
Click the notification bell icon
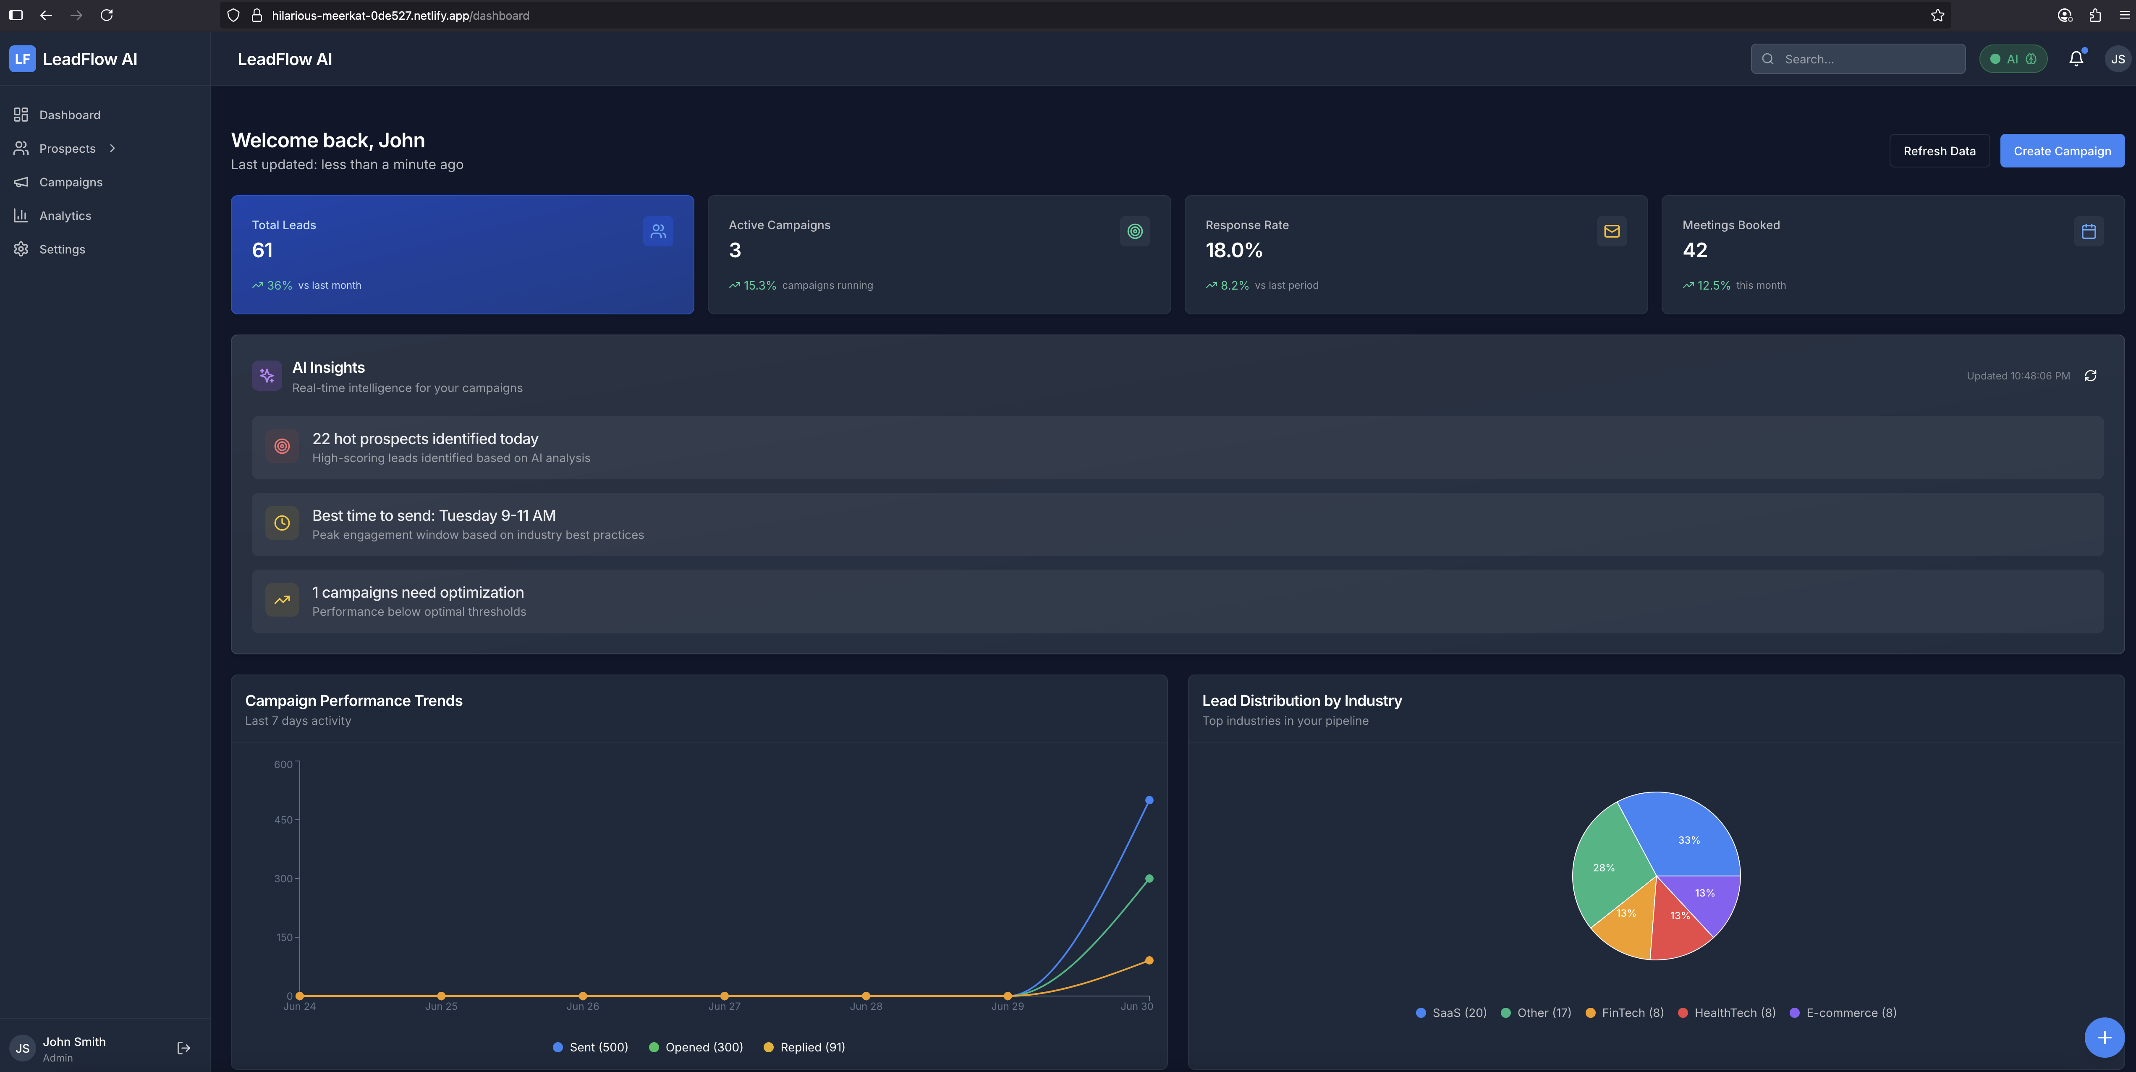pyautogui.click(x=2076, y=58)
